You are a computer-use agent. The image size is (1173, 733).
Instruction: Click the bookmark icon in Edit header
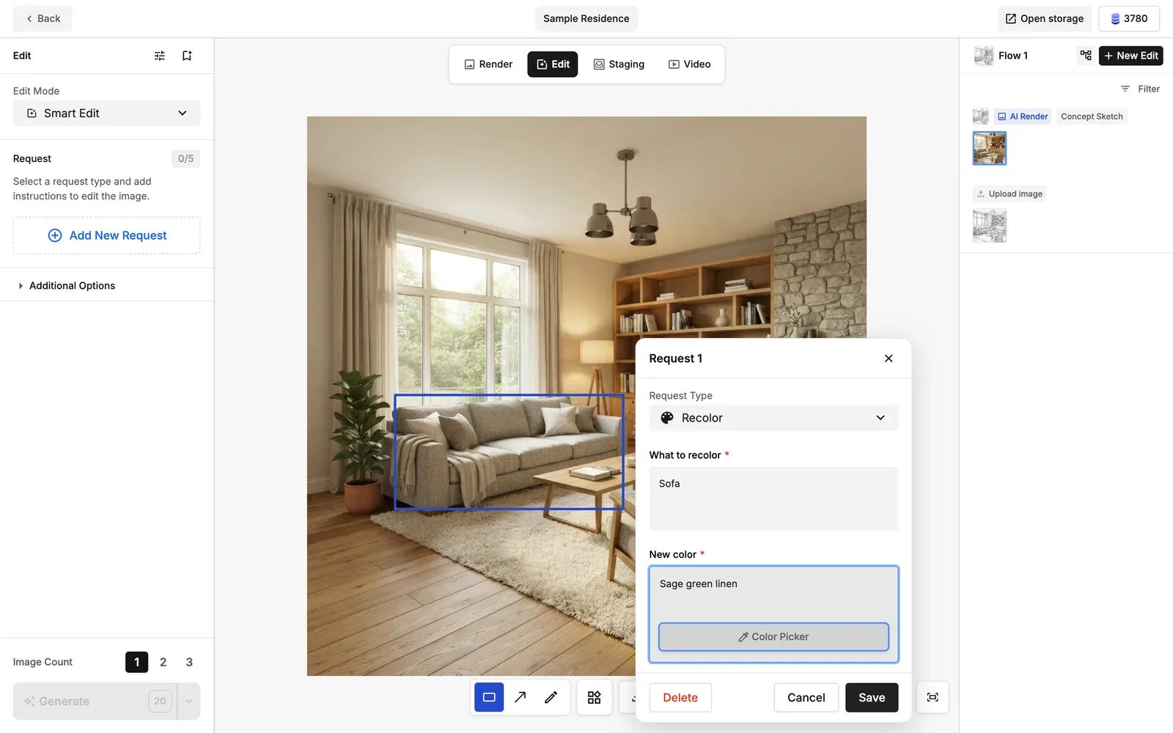click(187, 56)
